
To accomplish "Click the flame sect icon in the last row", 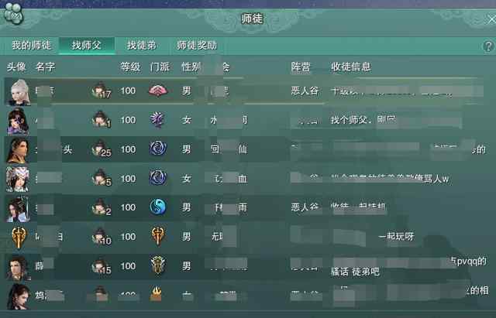I will tap(156, 294).
